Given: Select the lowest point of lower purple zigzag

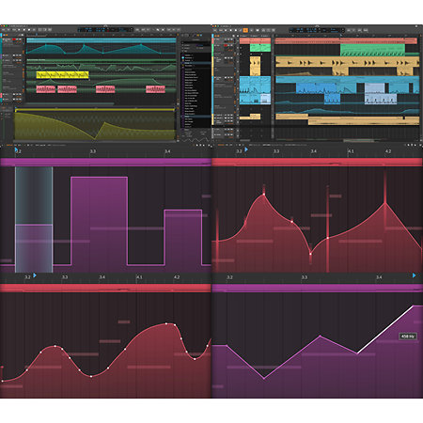Looking at the screenshot, I should [264, 379].
